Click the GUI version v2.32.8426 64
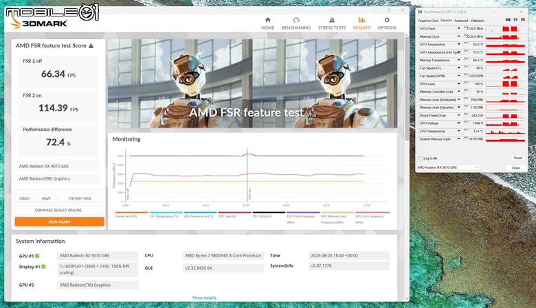This screenshot has height=308, width=536. 223,268
